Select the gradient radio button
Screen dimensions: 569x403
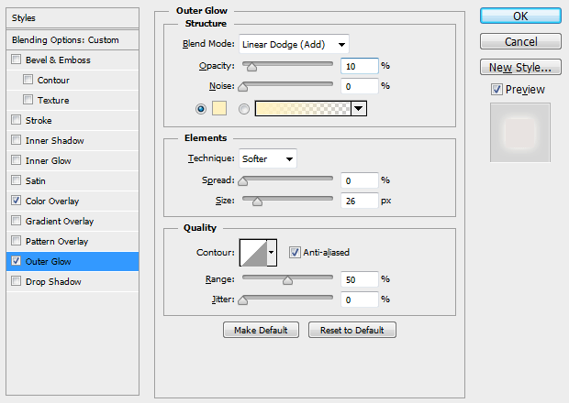coord(244,108)
